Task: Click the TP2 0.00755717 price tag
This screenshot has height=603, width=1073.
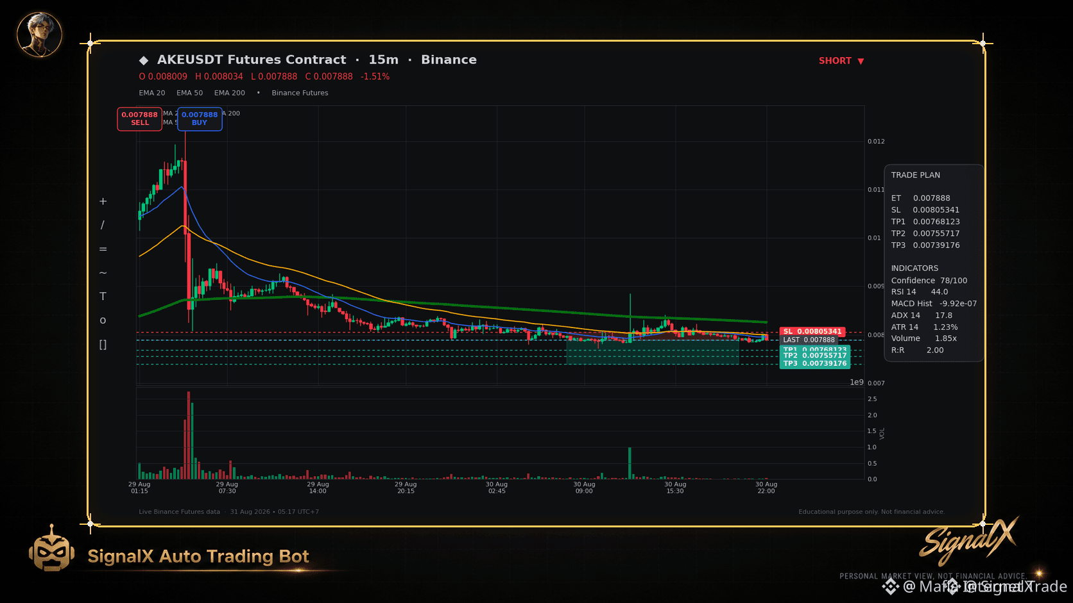Action: [x=815, y=356]
